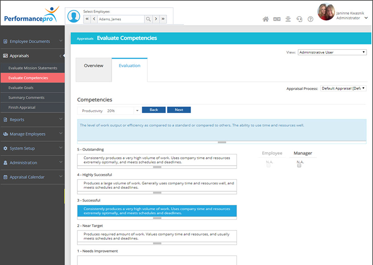Open Evaluate Goals in the sidebar

[x=21, y=88]
